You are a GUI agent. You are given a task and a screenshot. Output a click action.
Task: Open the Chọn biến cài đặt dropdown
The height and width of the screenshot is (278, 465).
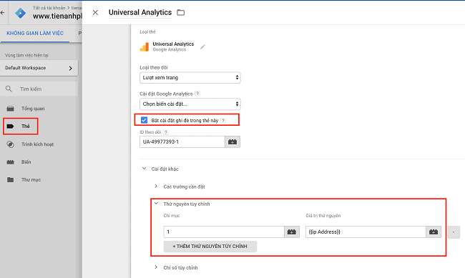pos(190,104)
